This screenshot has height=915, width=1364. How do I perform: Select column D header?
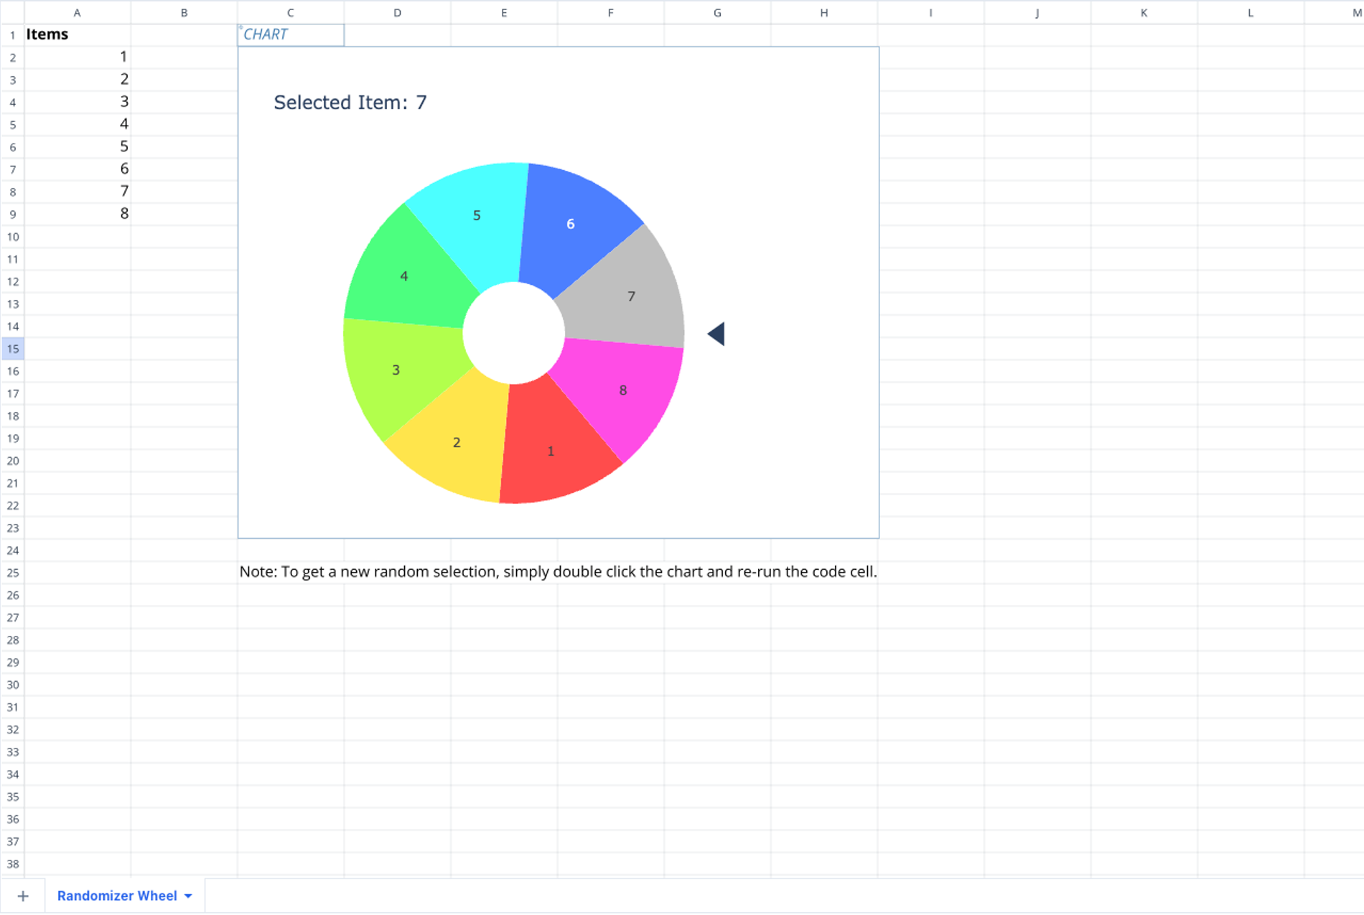[397, 12]
